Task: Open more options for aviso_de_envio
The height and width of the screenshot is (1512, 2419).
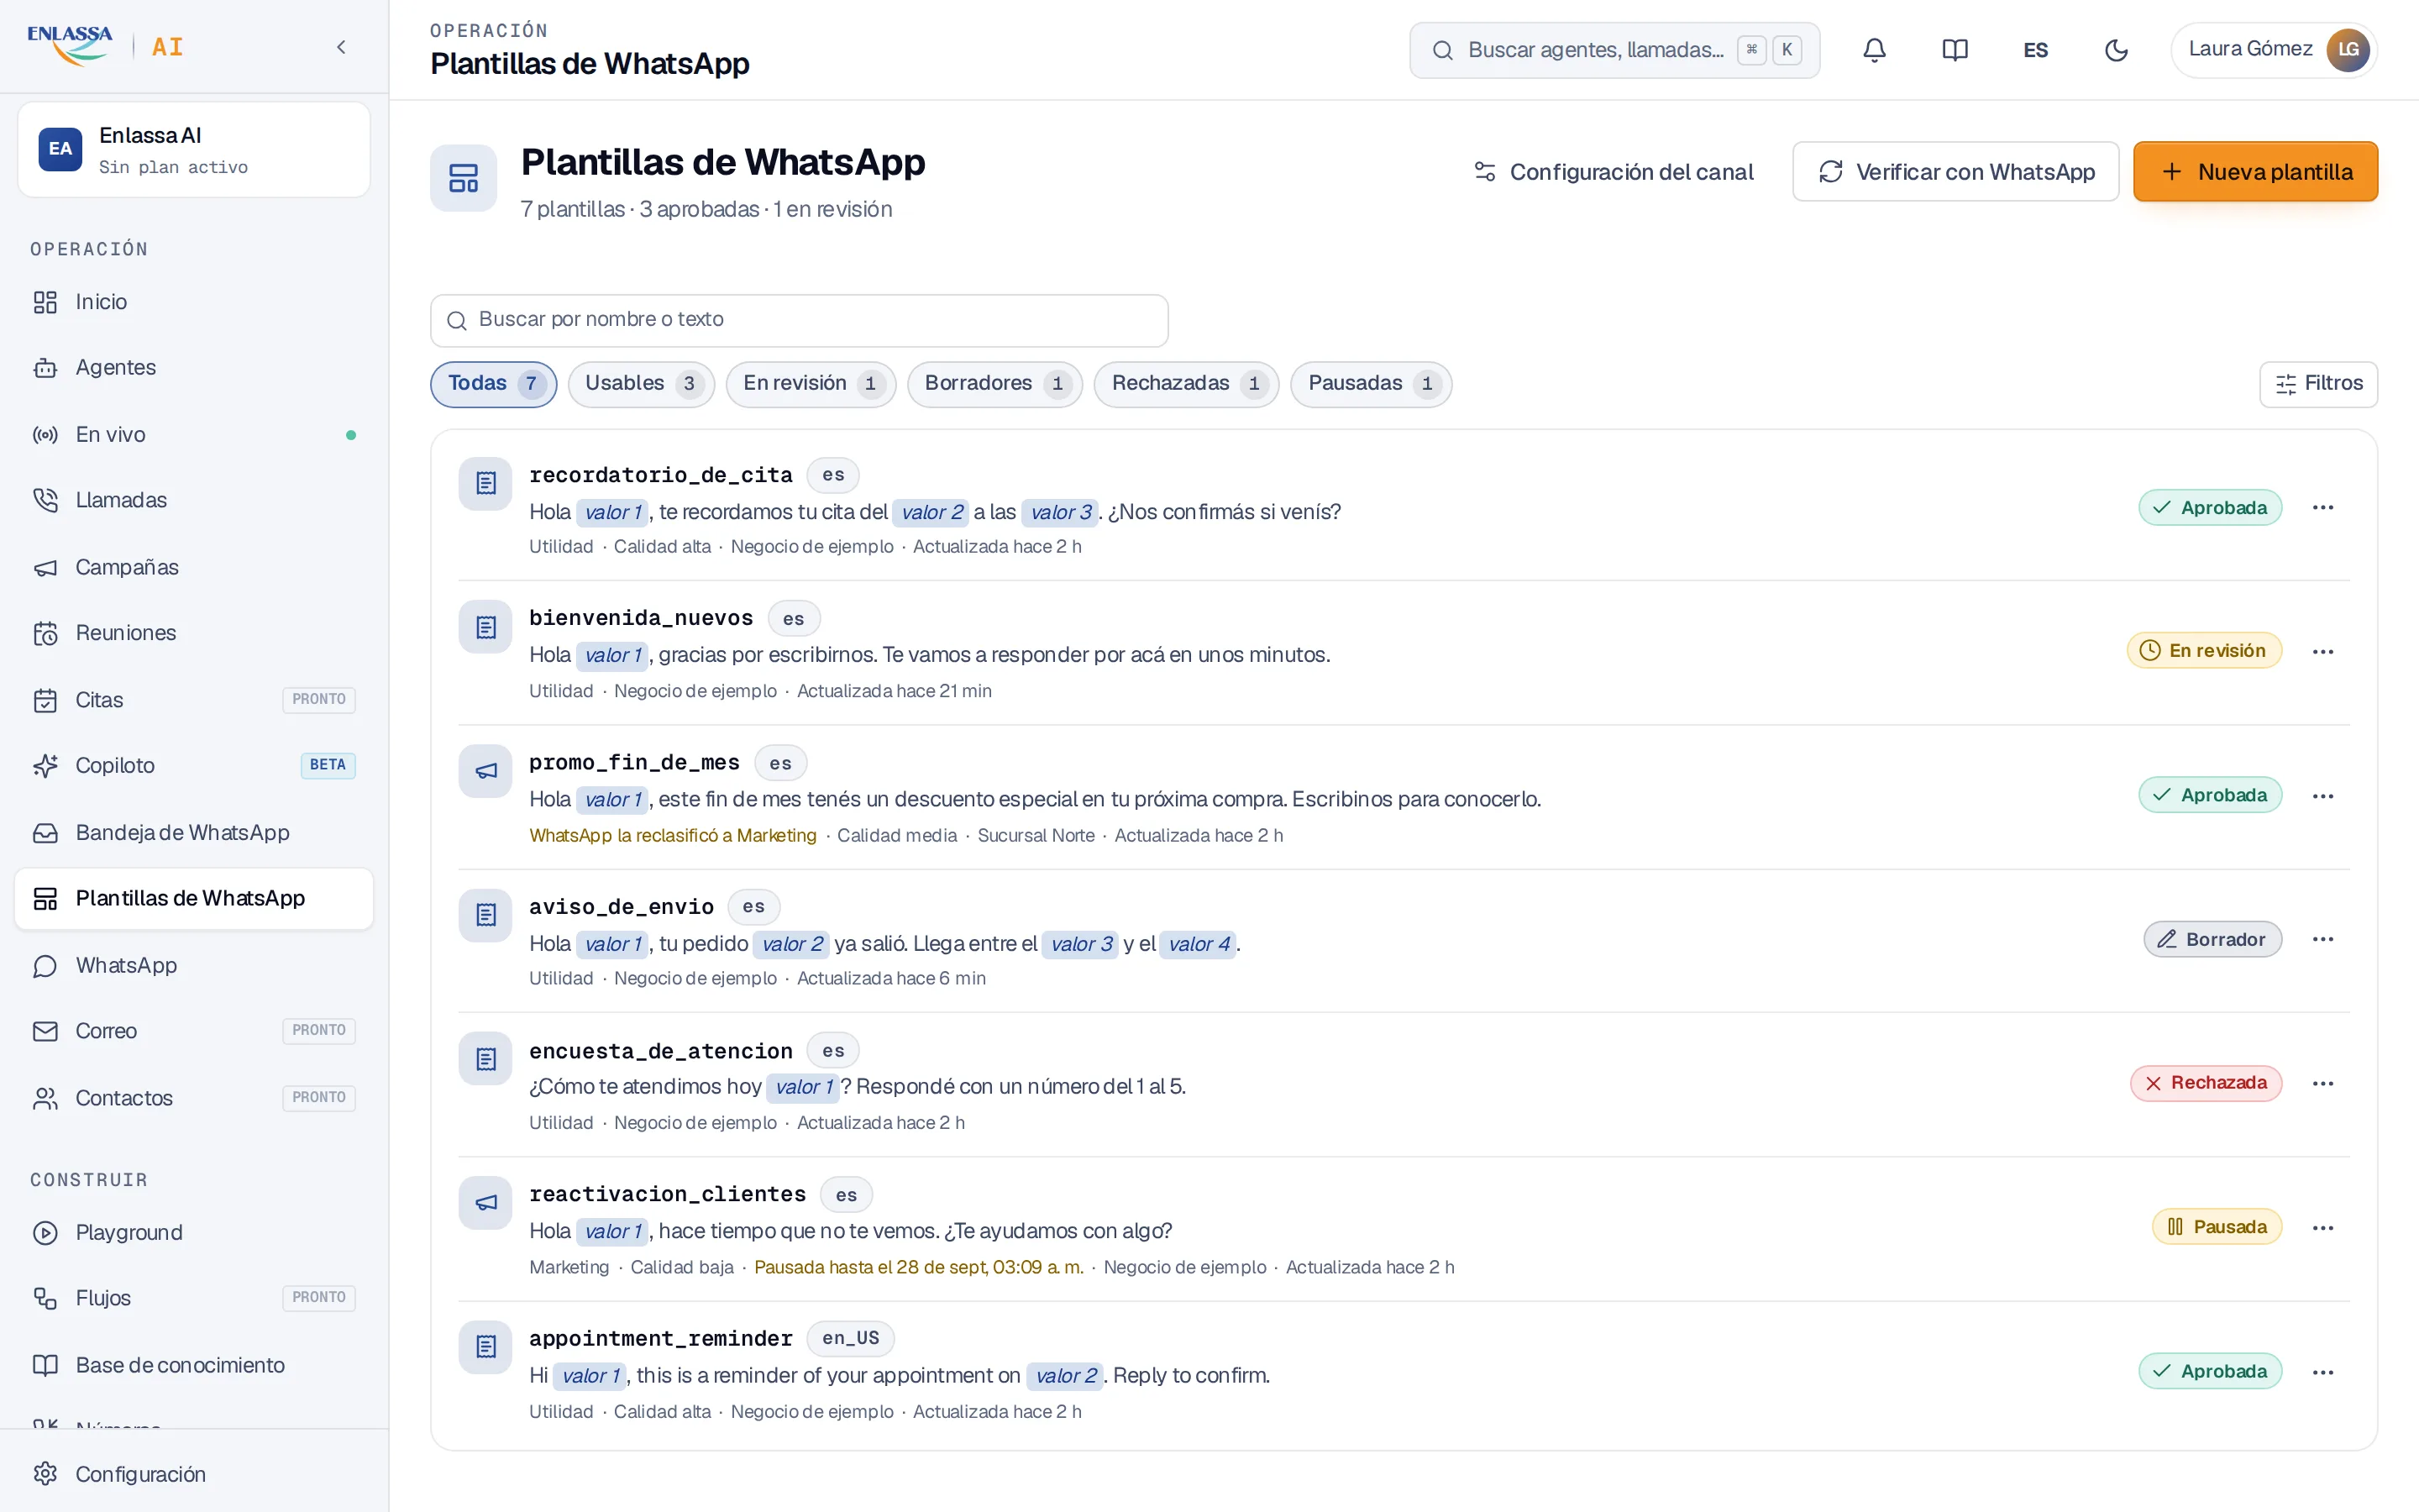Action: coord(2322,939)
